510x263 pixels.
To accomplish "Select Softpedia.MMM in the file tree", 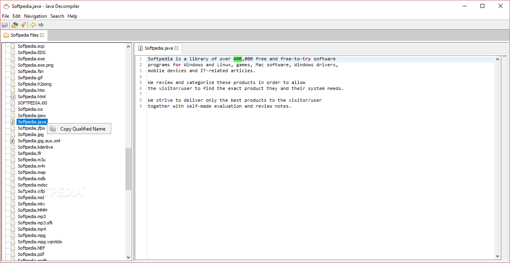I will [x=32, y=210].
